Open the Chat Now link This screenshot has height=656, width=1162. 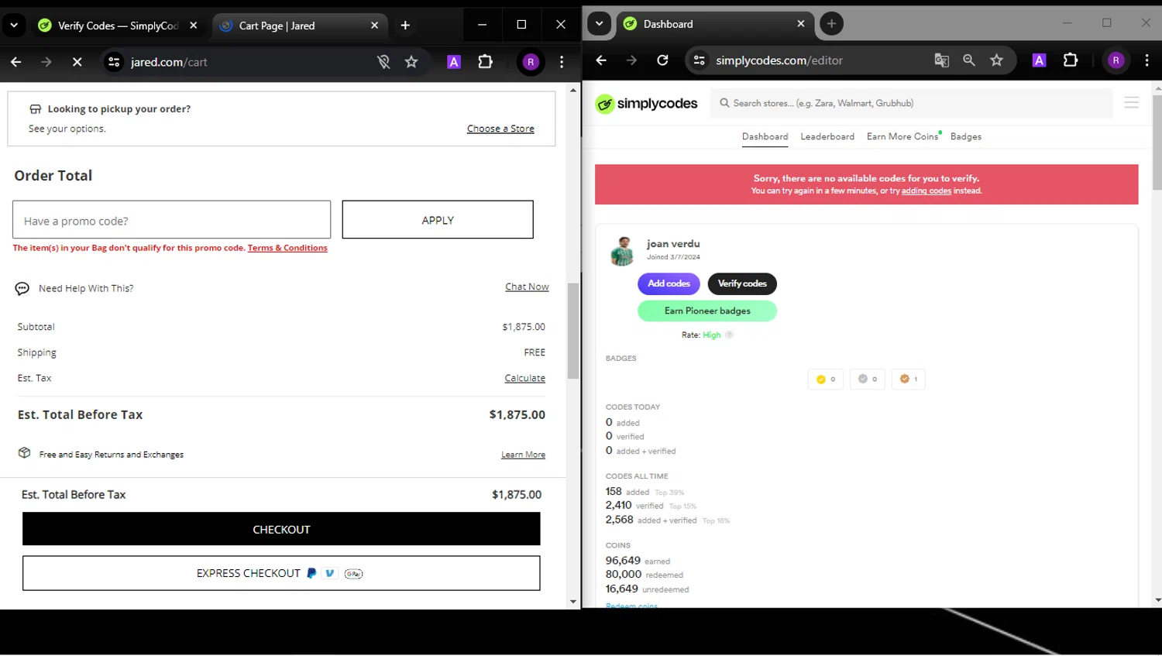[527, 287]
